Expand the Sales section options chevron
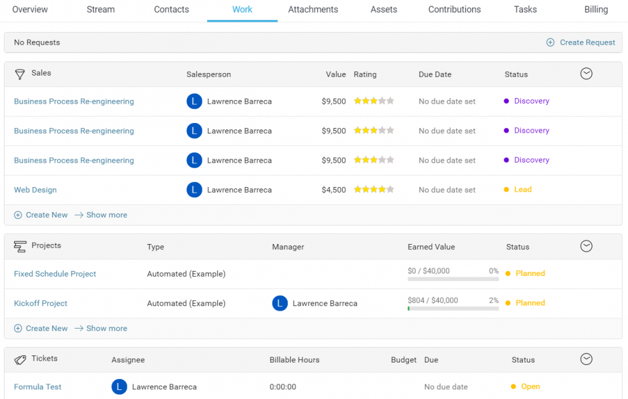Image resolution: width=628 pixels, height=399 pixels. [586, 74]
